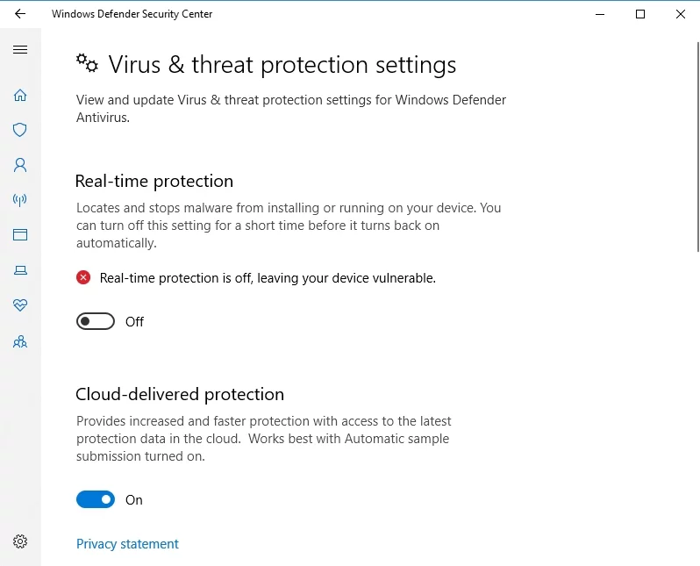Turn off Cloud-delivered protection toggle
Image resolution: width=700 pixels, height=566 pixels.
pyautogui.click(x=96, y=500)
